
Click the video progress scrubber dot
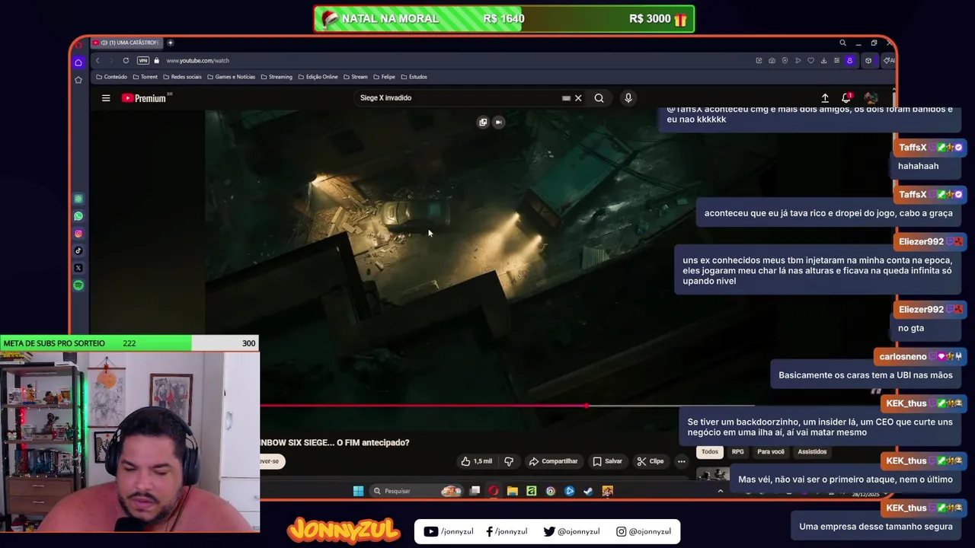coord(587,406)
